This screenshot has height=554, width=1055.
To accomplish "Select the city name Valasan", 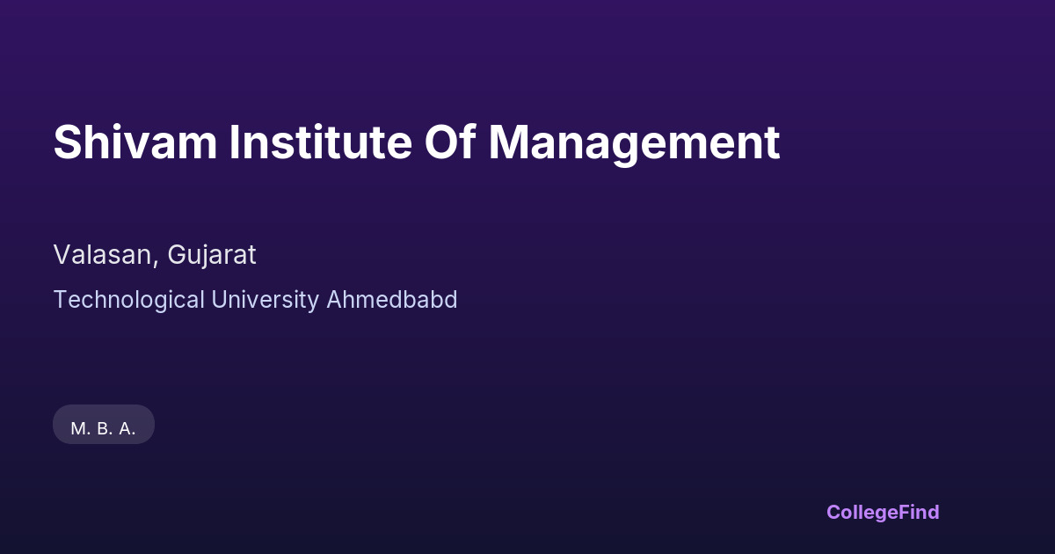I will 105,255.
